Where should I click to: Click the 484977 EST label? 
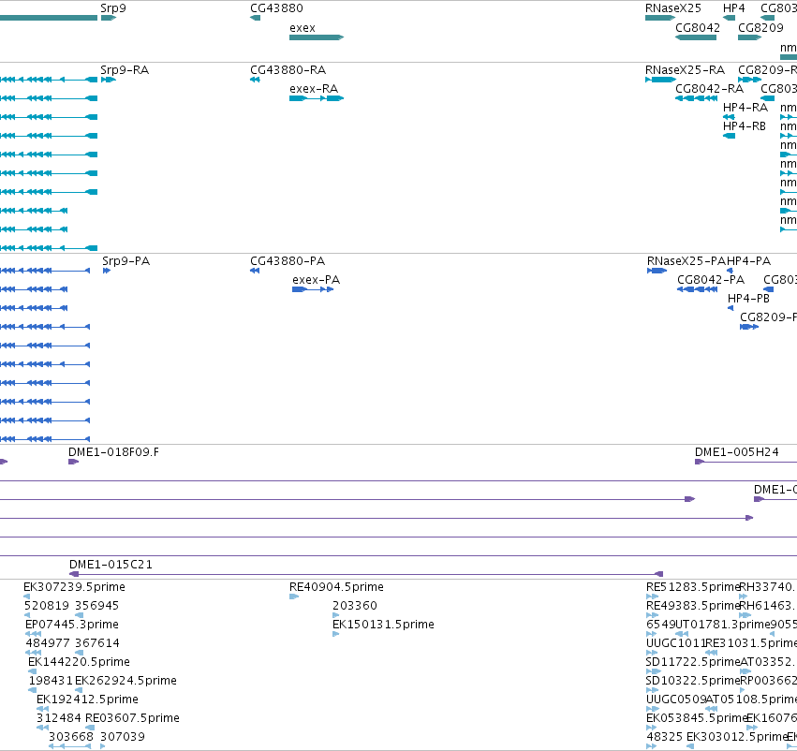[x=48, y=642]
